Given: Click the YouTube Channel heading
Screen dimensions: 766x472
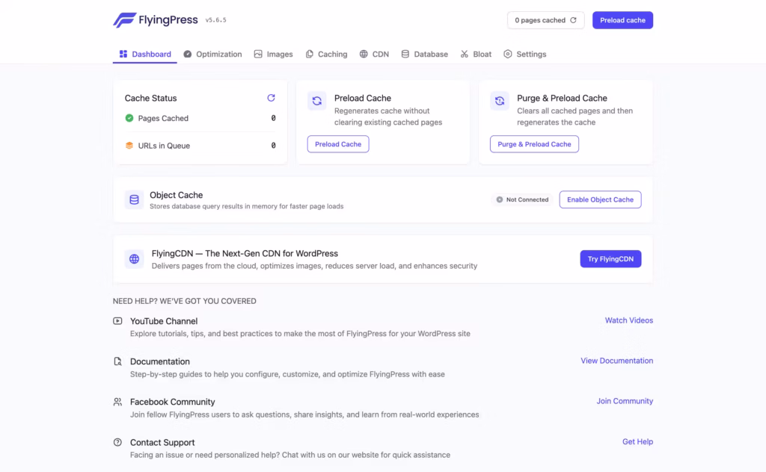Looking at the screenshot, I should coord(164,321).
